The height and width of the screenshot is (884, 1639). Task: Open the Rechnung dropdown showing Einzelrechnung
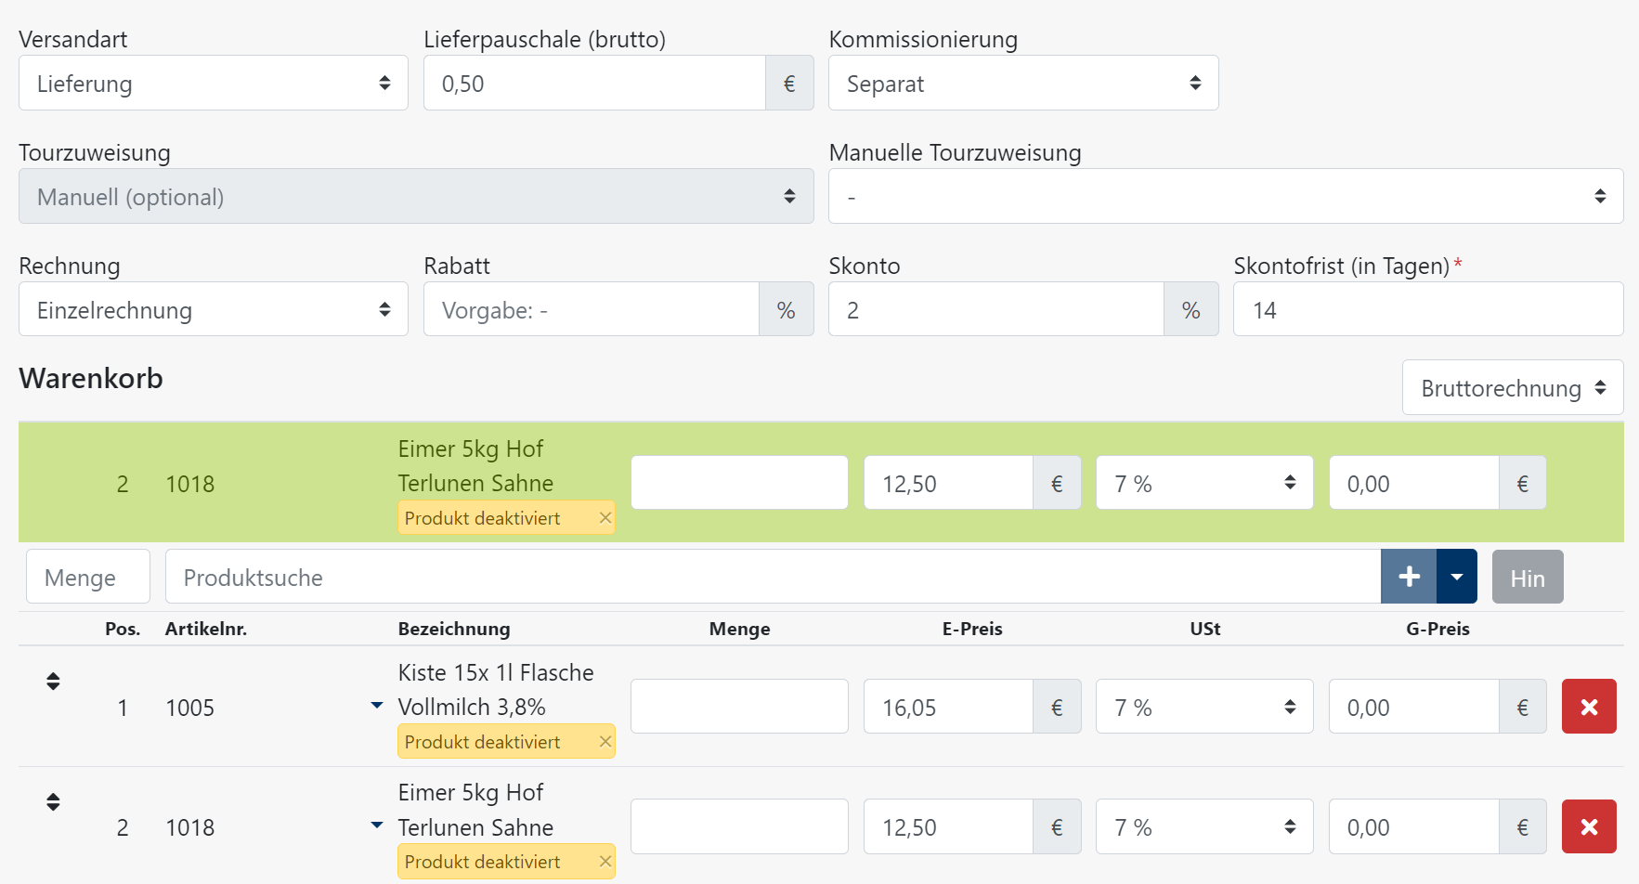click(214, 309)
